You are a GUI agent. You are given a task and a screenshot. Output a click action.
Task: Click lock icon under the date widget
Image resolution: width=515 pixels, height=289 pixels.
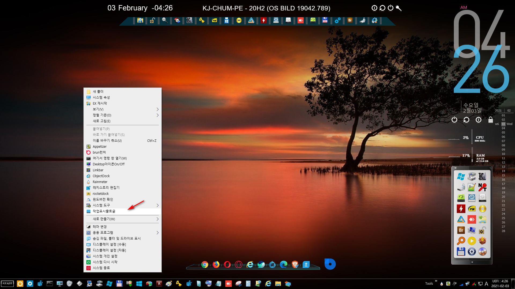coord(491,120)
